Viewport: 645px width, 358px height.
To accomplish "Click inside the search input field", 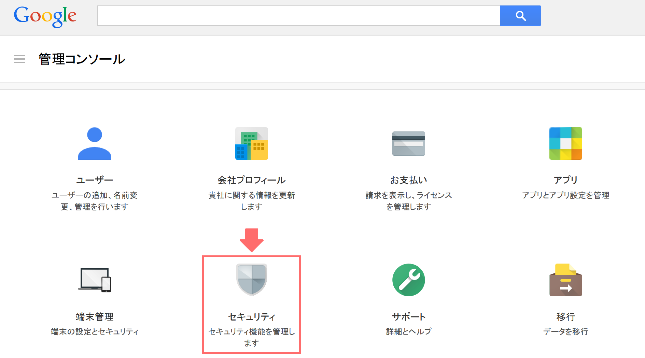I will pos(298,15).
